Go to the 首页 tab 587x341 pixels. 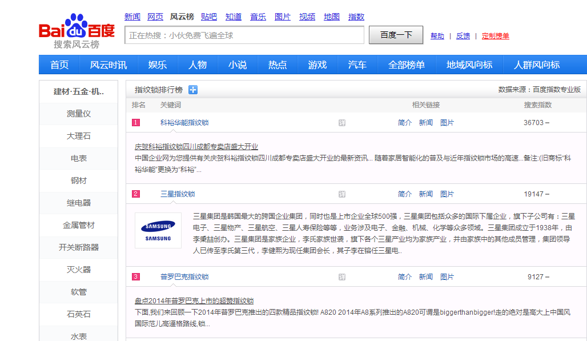tap(59, 65)
